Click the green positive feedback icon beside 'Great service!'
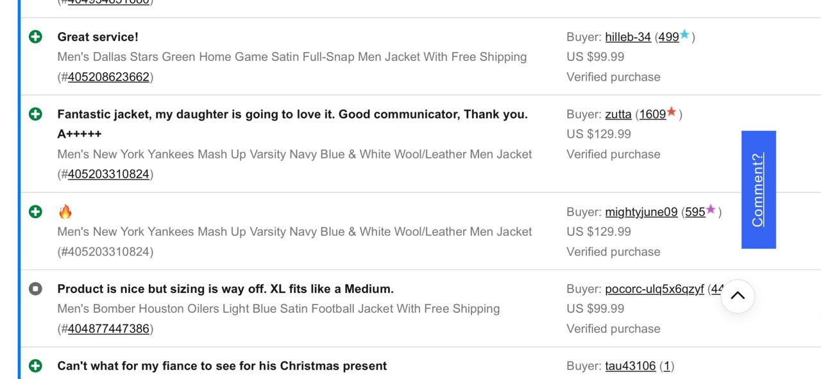Screen dimensions: 821x379 (x=36, y=37)
